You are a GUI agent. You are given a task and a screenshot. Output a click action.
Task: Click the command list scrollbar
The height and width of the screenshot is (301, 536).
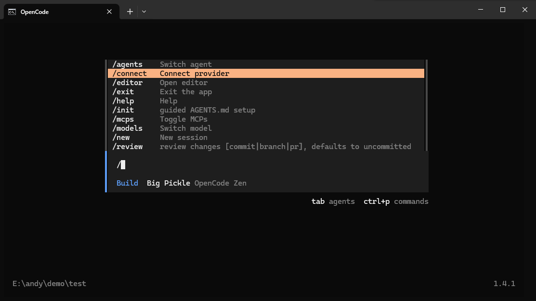point(426,106)
